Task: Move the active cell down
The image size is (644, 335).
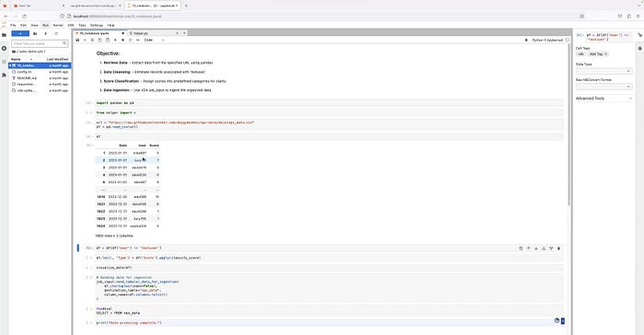Action: (536, 248)
